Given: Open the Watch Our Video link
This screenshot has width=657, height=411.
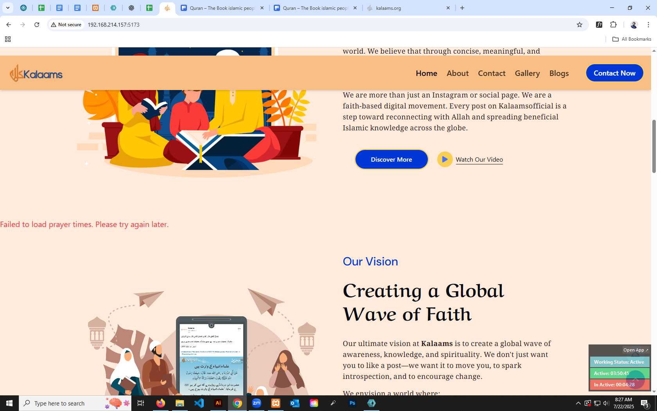Looking at the screenshot, I should (479, 159).
